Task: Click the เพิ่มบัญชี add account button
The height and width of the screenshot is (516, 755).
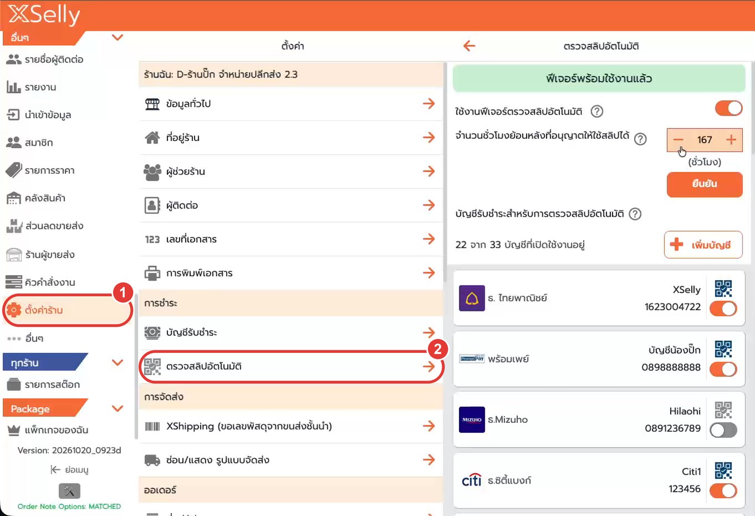Action: (x=703, y=245)
